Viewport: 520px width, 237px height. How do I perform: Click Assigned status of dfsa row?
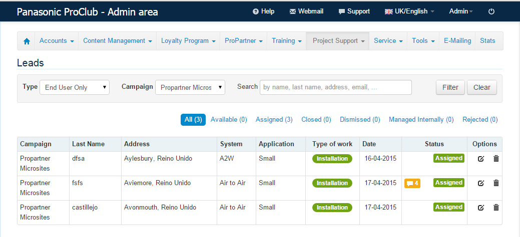point(449,158)
